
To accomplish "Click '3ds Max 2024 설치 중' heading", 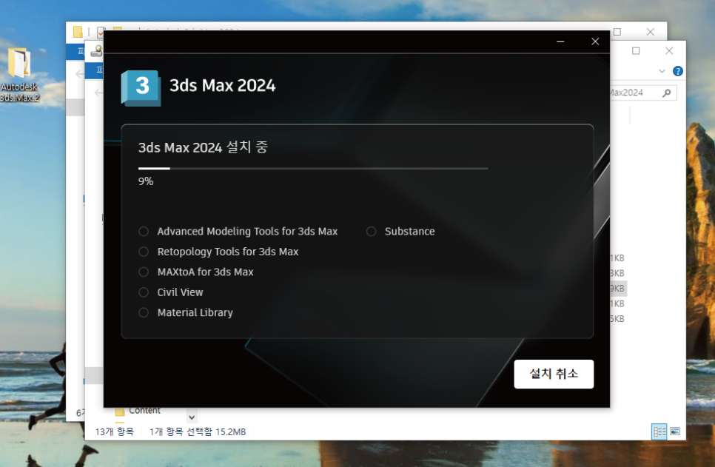I will pos(203,147).
